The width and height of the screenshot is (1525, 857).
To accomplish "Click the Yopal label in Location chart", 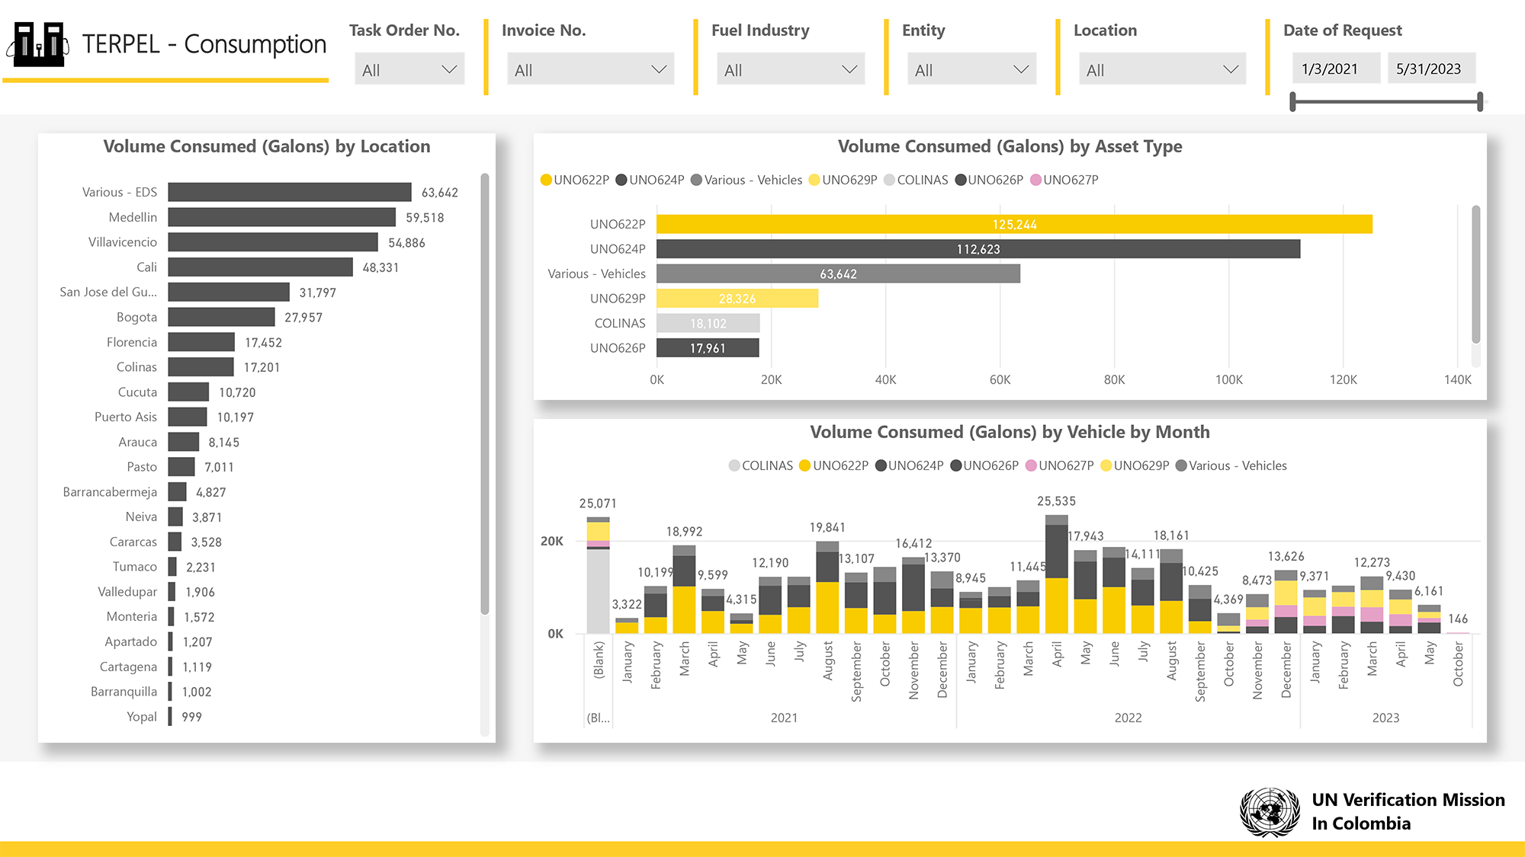I will click(x=142, y=717).
